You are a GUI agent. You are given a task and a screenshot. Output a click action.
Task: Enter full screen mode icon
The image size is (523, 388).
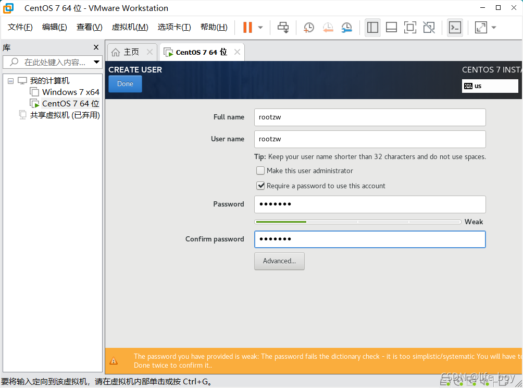click(x=410, y=28)
